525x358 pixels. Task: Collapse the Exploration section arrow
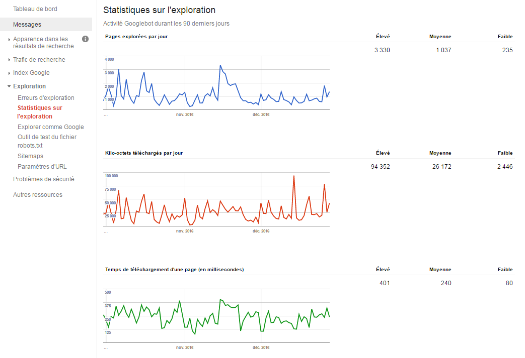[9, 86]
